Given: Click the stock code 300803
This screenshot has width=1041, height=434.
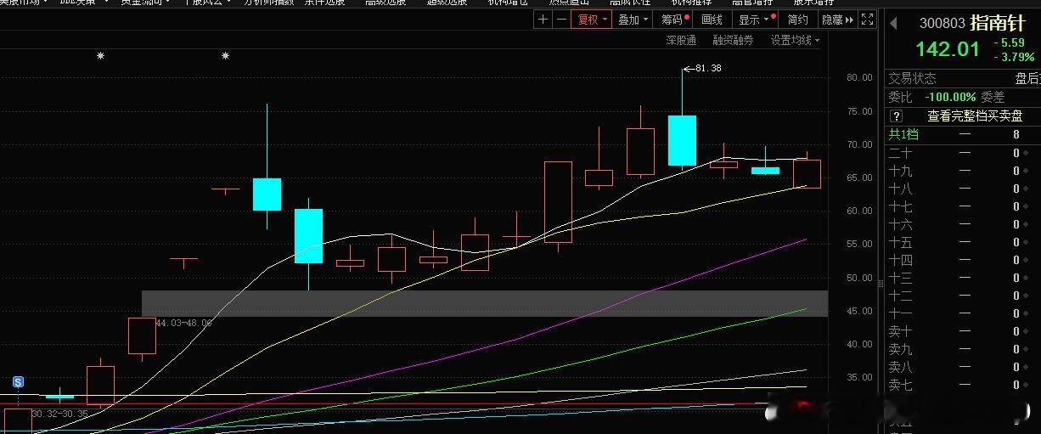Looking at the screenshot, I should 943,24.
